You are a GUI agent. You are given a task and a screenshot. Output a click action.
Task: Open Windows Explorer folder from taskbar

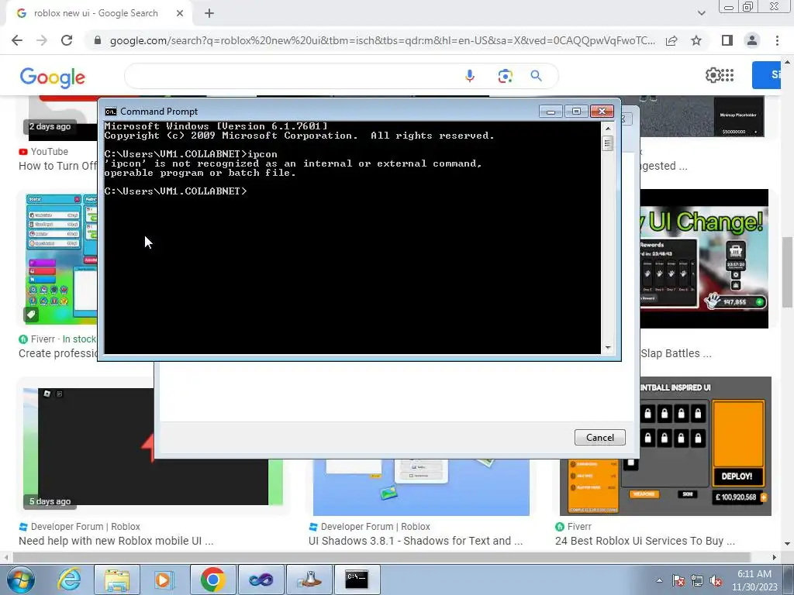point(117,580)
